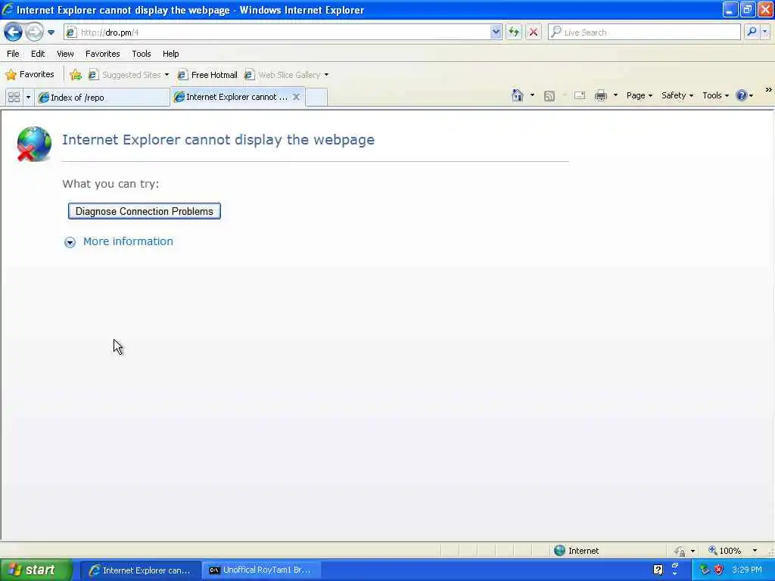Open the Windows Start menu
The height and width of the screenshot is (581, 775).
click(x=36, y=570)
